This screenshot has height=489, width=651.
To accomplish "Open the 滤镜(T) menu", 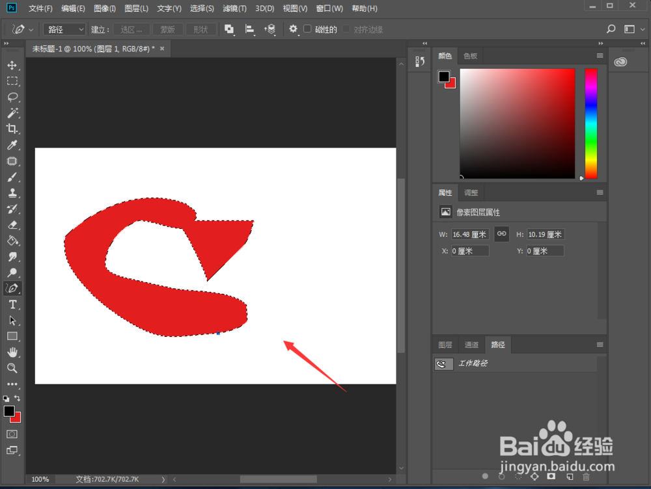I will point(234,8).
